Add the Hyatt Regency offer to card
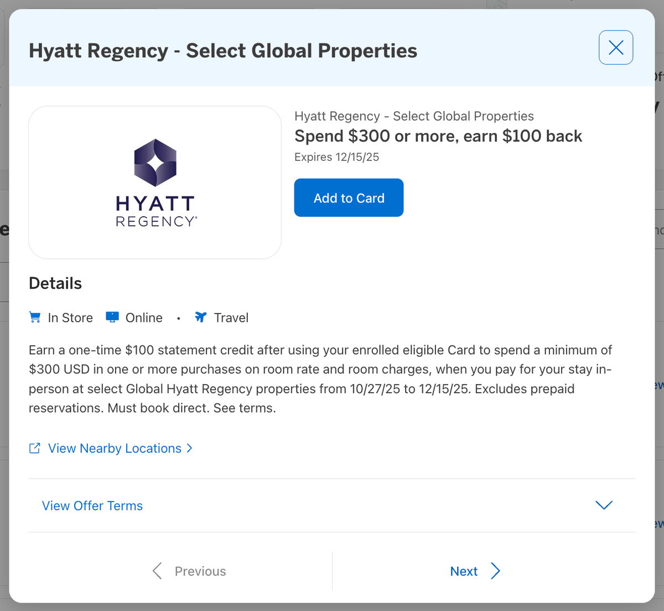This screenshot has width=664, height=611. [348, 197]
